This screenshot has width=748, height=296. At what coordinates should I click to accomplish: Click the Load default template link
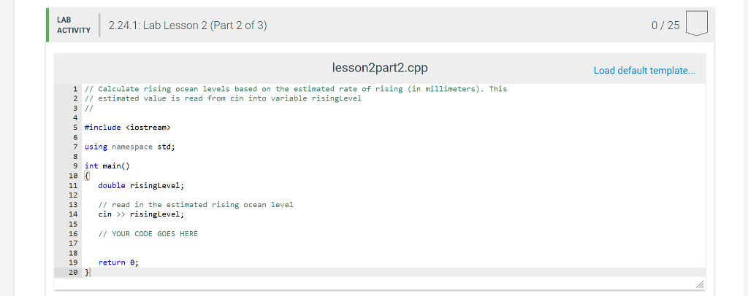[644, 71]
